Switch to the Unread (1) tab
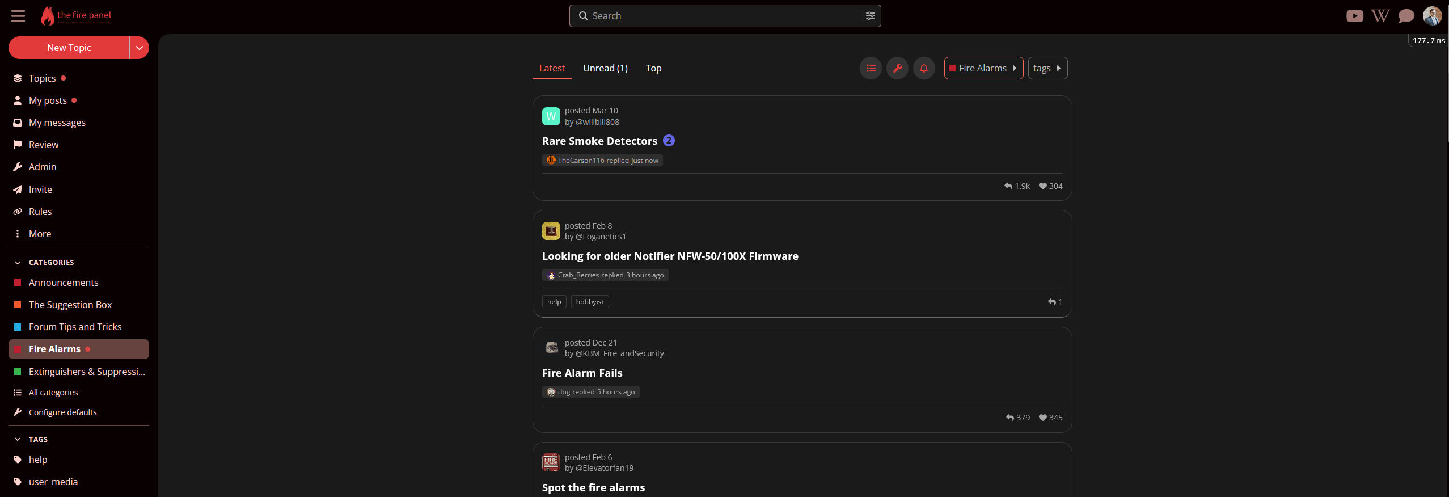Viewport: 1449px width, 497px height. (605, 68)
